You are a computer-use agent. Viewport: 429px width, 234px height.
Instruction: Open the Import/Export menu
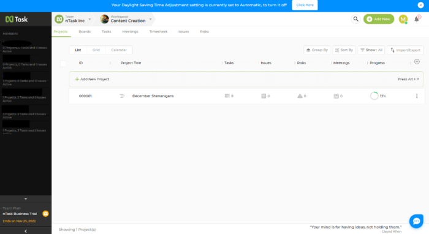point(405,50)
